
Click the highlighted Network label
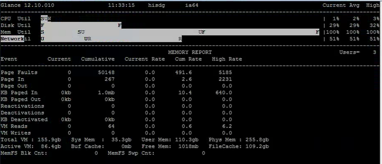12,38
